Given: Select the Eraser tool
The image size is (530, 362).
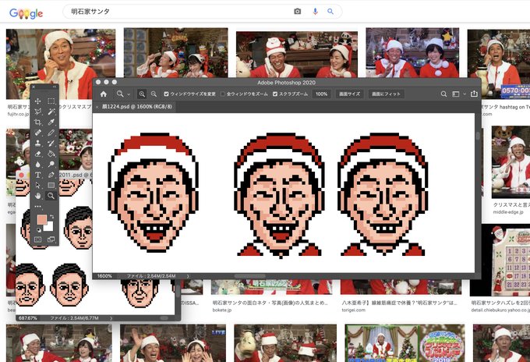Looking at the screenshot, I should [38, 154].
